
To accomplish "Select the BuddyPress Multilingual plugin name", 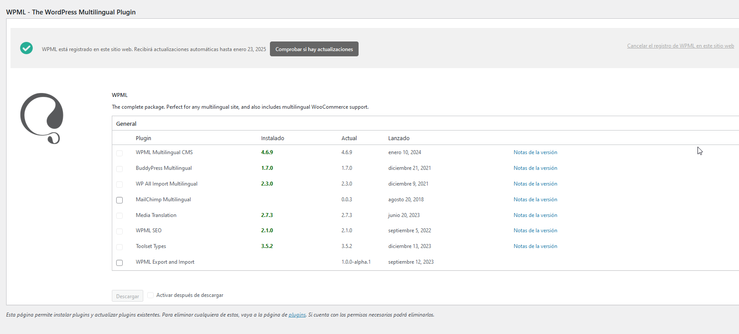I will click(164, 168).
